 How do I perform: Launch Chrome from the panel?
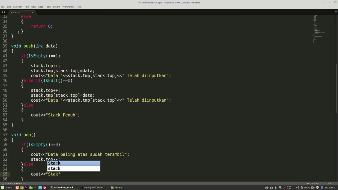point(22,187)
